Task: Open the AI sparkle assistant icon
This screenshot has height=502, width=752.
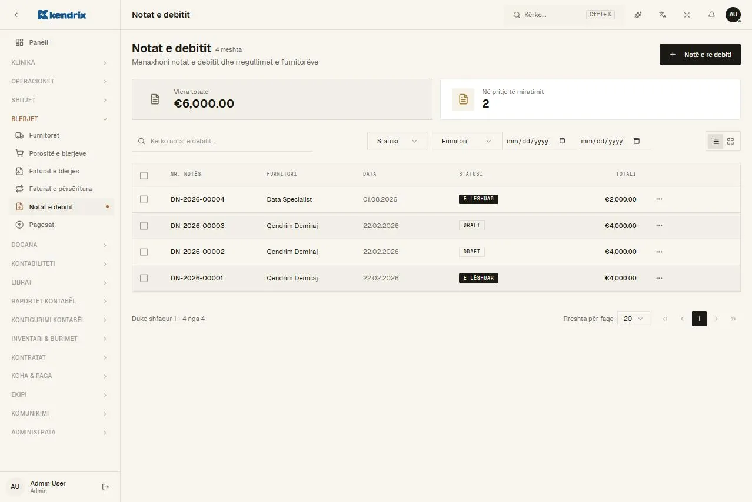Action: click(638, 15)
